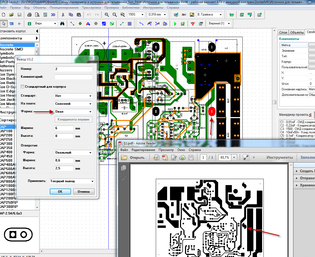
Task: Open 'На плате' dropdown showing Сквозной
Action: (73, 104)
